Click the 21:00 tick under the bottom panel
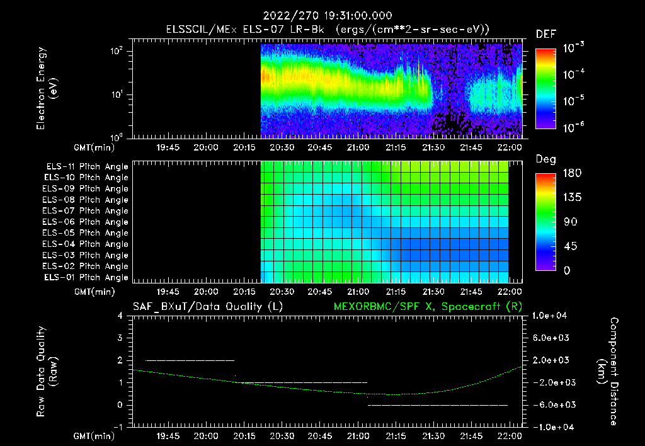Image resolution: width=645 pixels, height=446 pixels. point(358,436)
